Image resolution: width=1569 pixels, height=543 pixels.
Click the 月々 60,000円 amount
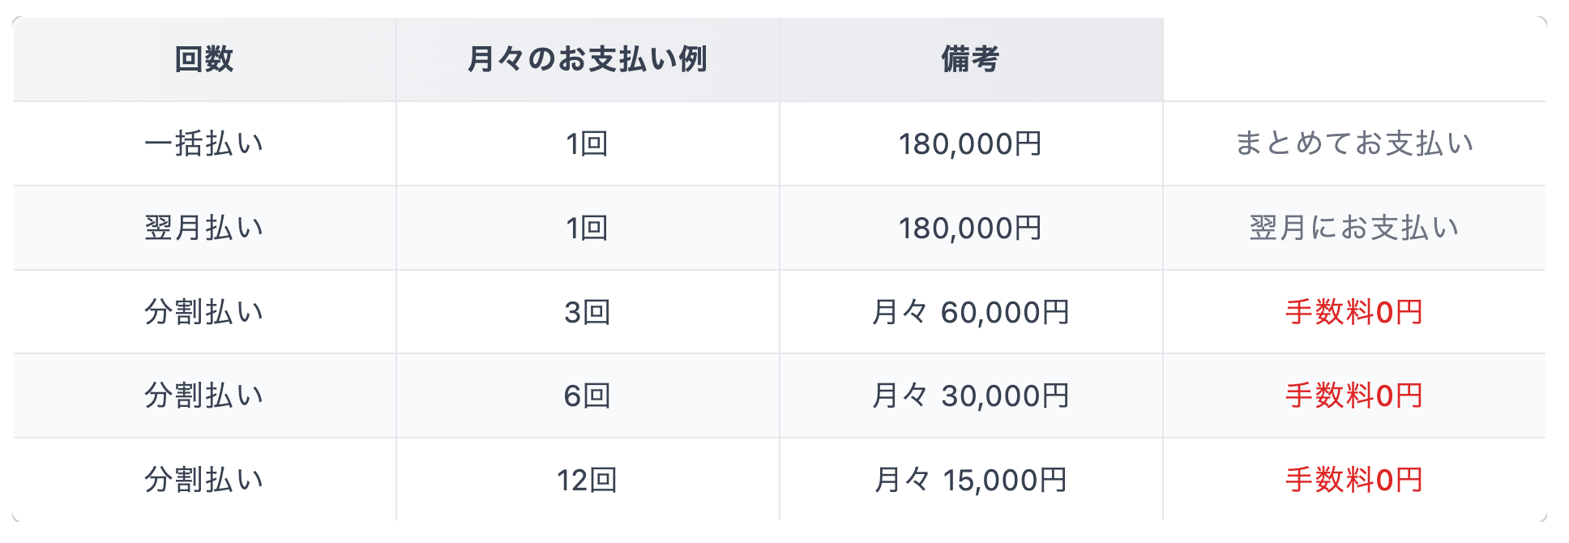point(970,312)
